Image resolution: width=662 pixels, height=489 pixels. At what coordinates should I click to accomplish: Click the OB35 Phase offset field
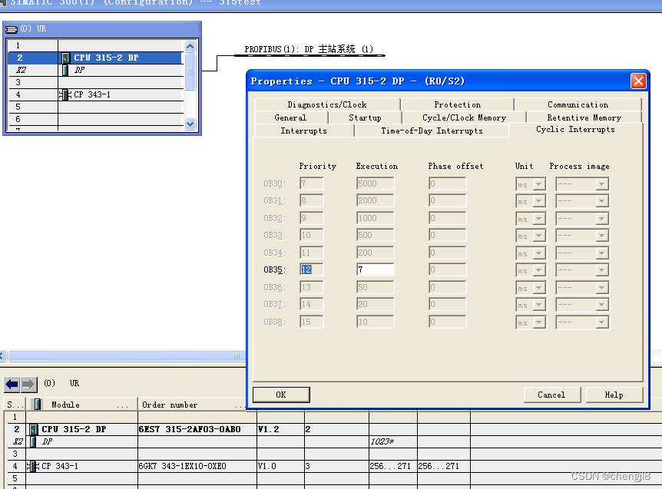coord(447,269)
